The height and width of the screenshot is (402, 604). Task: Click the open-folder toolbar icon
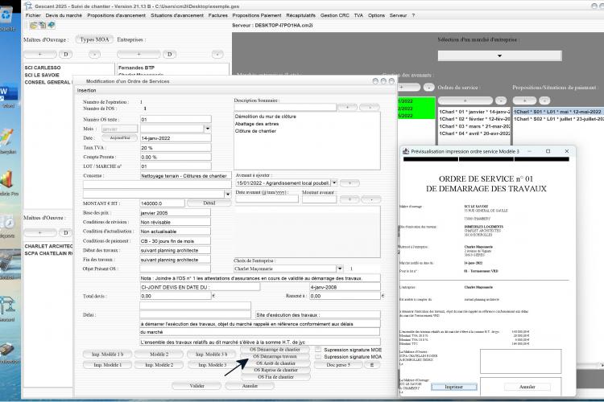point(34,26)
